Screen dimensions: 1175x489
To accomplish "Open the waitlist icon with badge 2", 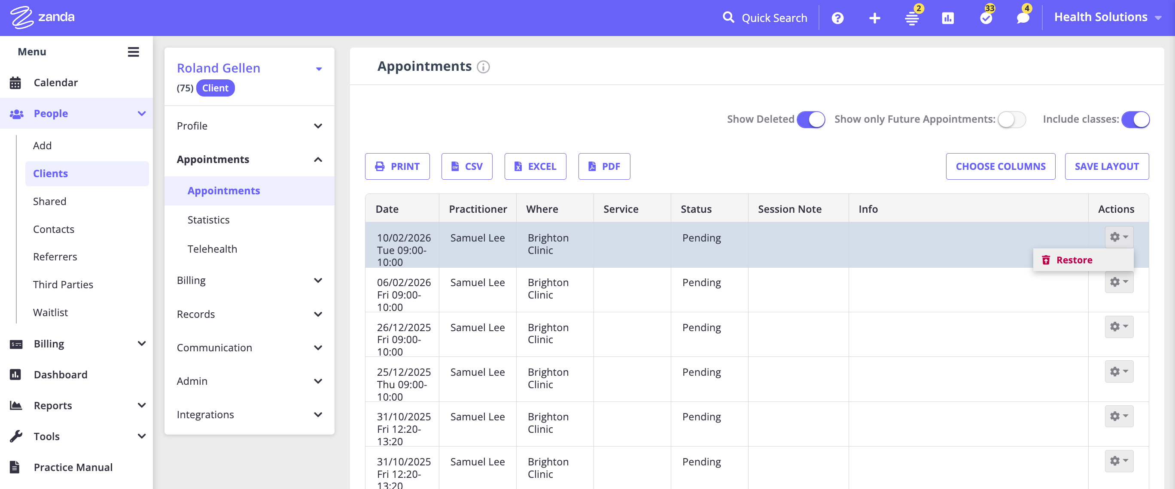I will [911, 18].
